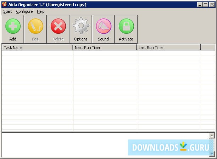Viewport: 217px width, 159px height.
Task: Click the red Delete button
Action: [x=58, y=29]
